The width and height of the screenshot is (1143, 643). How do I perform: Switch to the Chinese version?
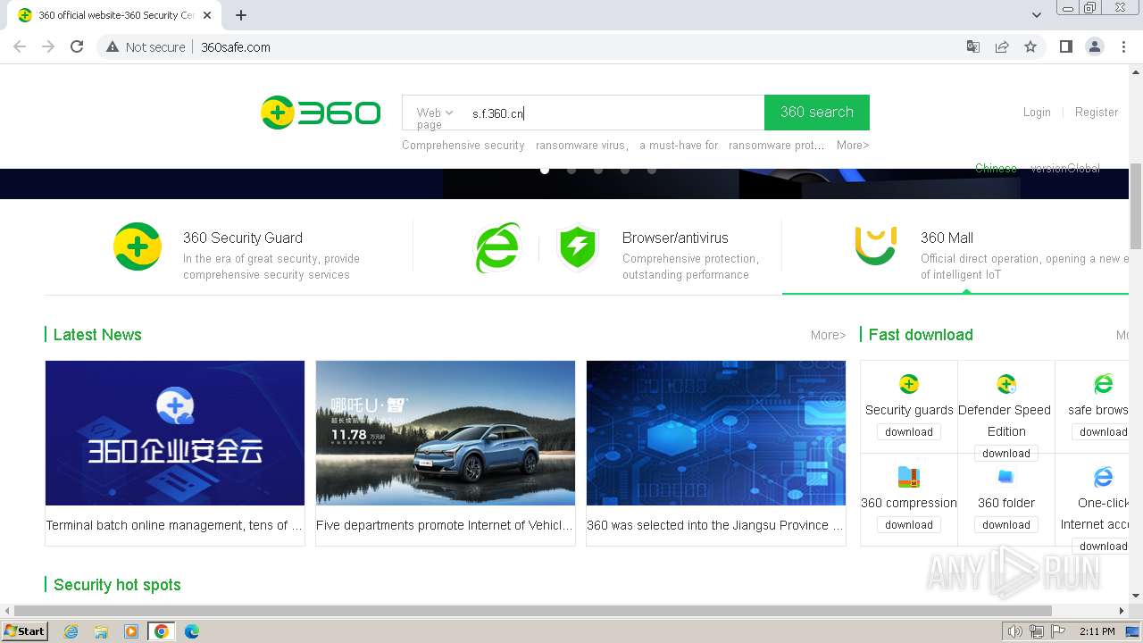click(996, 168)
